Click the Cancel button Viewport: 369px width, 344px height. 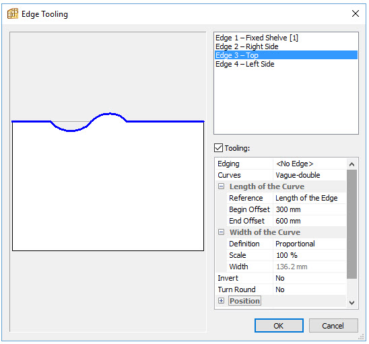coord(333,326)
